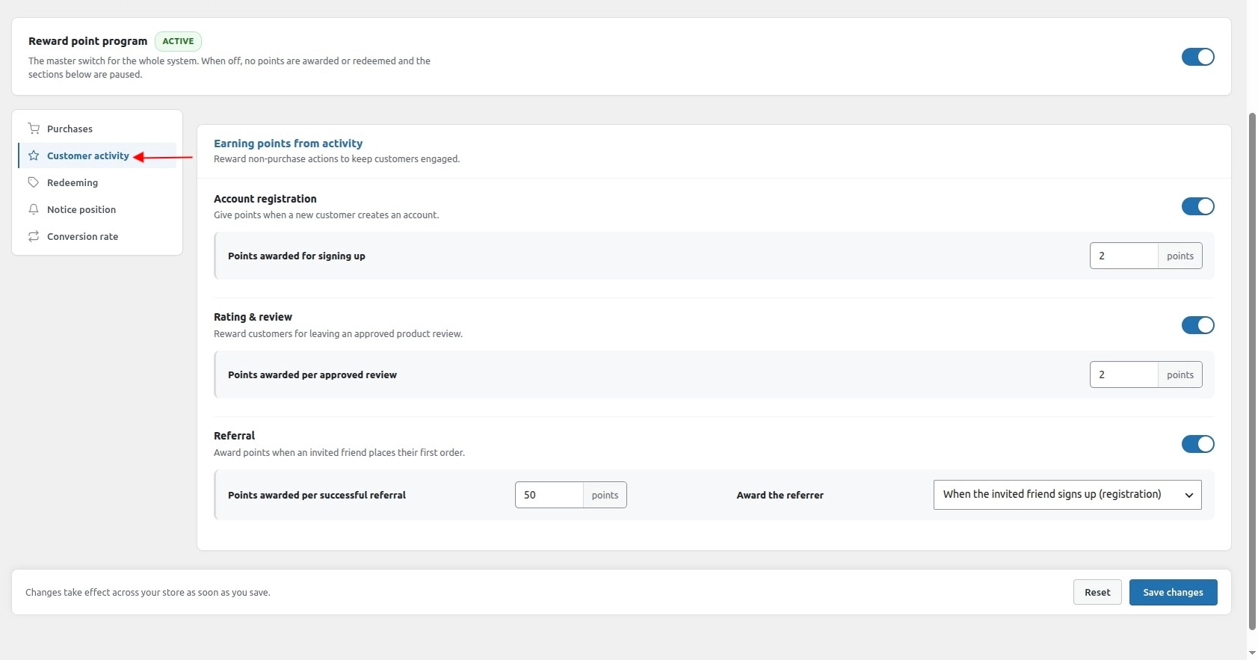Select the Customer activity section
This screenshot has height=660, width=1258.
tap(97, 155)
